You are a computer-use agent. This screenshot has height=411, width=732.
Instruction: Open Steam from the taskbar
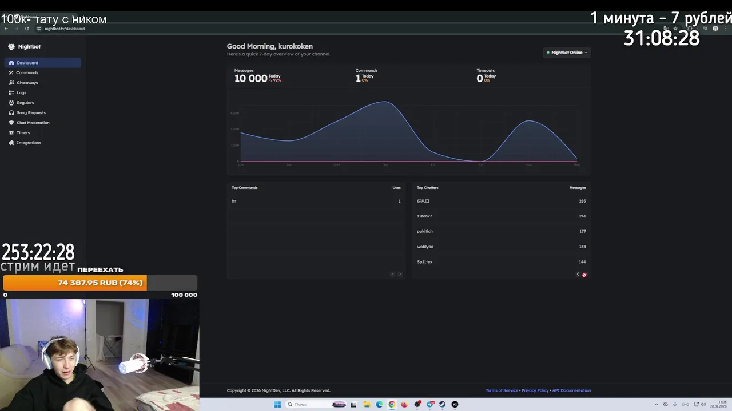[442, 404]
